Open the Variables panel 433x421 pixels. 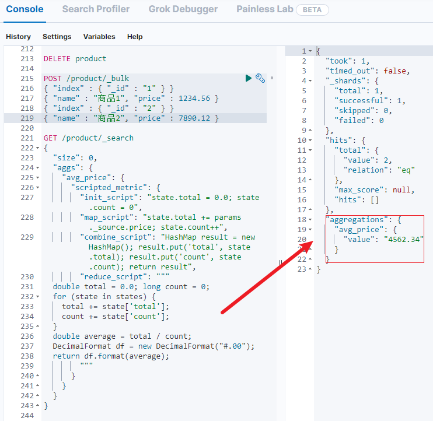pyautogui.click(x=99, y=37)
